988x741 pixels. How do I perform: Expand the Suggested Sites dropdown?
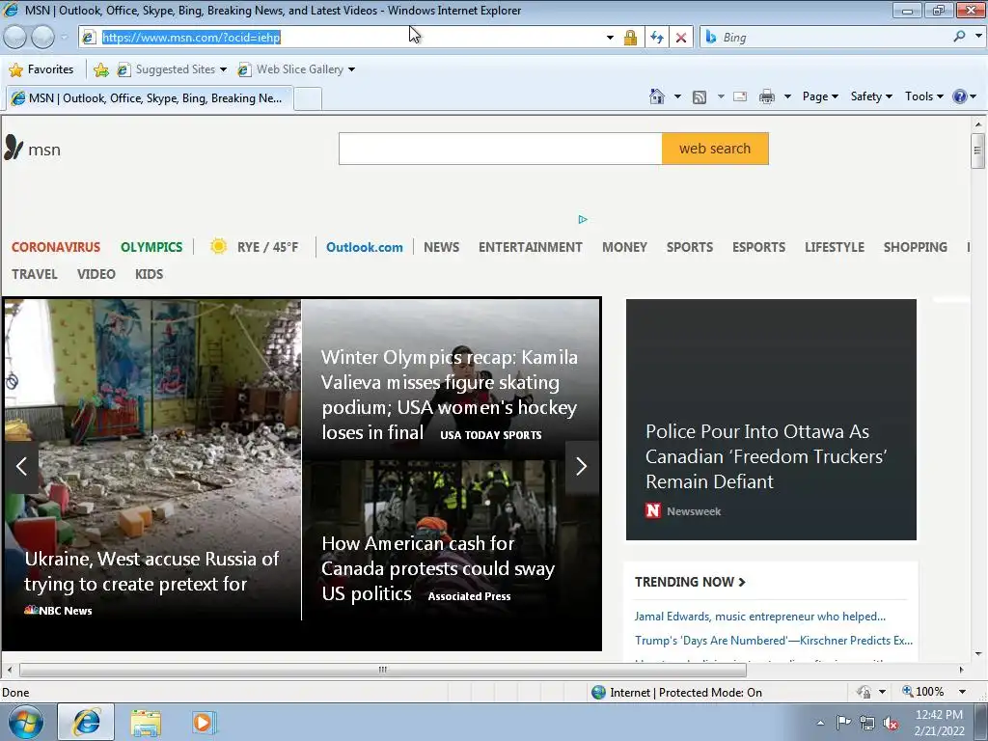[223, 69]
